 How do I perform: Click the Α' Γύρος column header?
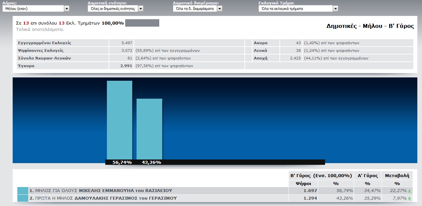pos(367,175)
